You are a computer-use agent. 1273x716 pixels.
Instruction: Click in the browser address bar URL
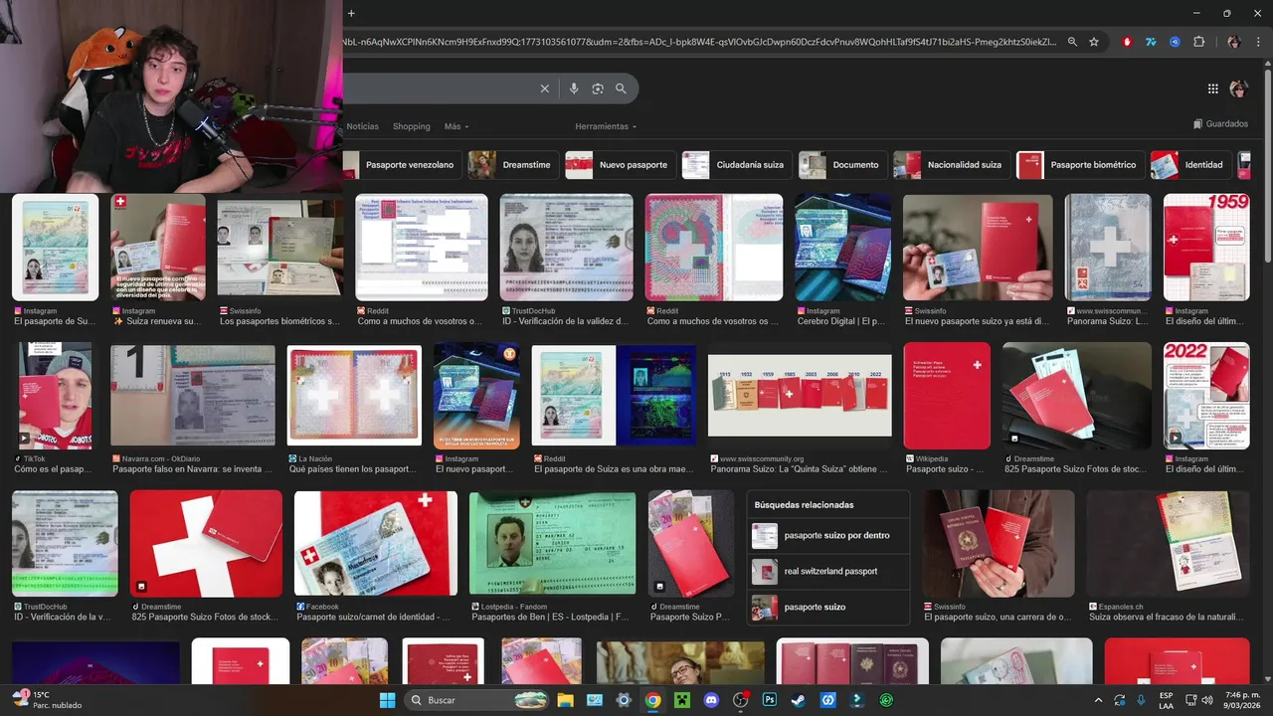point(700,42)
